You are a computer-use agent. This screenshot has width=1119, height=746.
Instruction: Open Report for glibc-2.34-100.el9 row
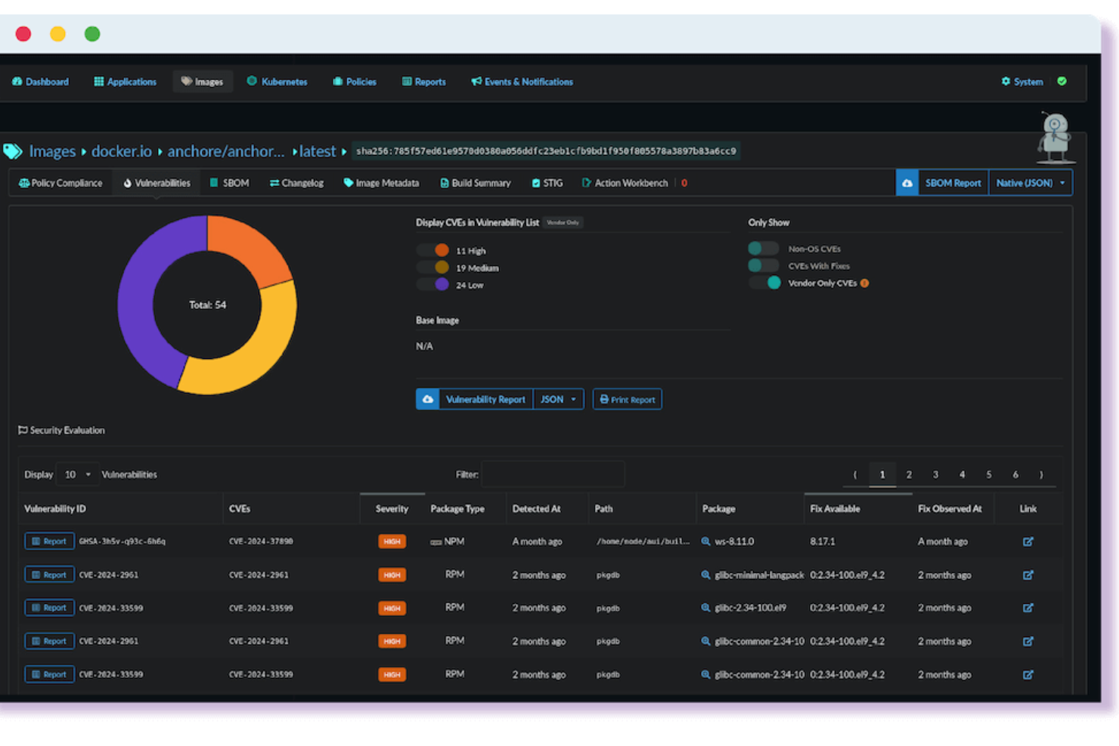tap(49, 608)
